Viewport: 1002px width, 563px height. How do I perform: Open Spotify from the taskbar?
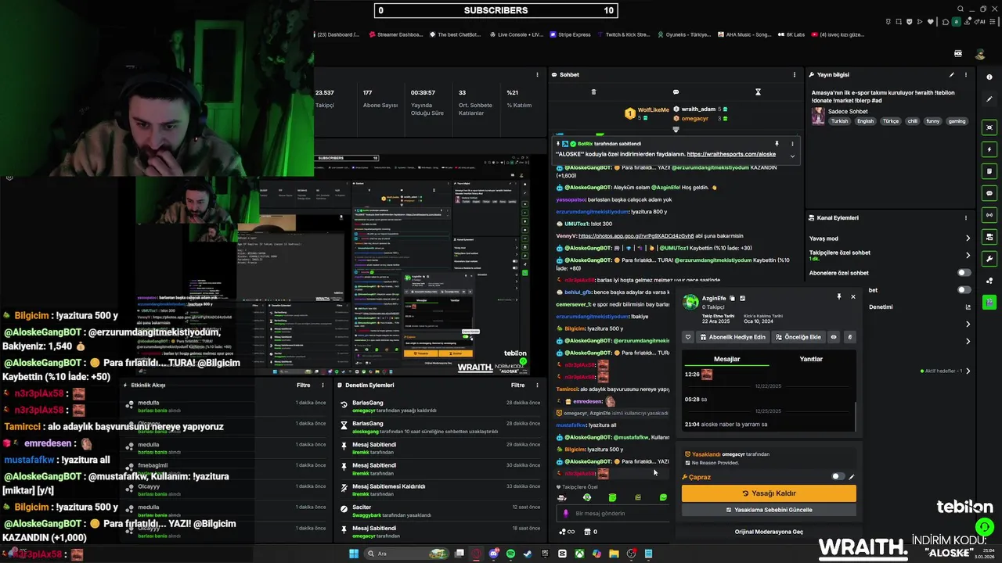510,554
